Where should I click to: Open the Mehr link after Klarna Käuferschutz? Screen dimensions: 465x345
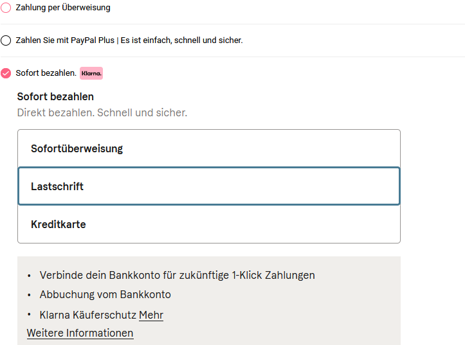(151, 315)
